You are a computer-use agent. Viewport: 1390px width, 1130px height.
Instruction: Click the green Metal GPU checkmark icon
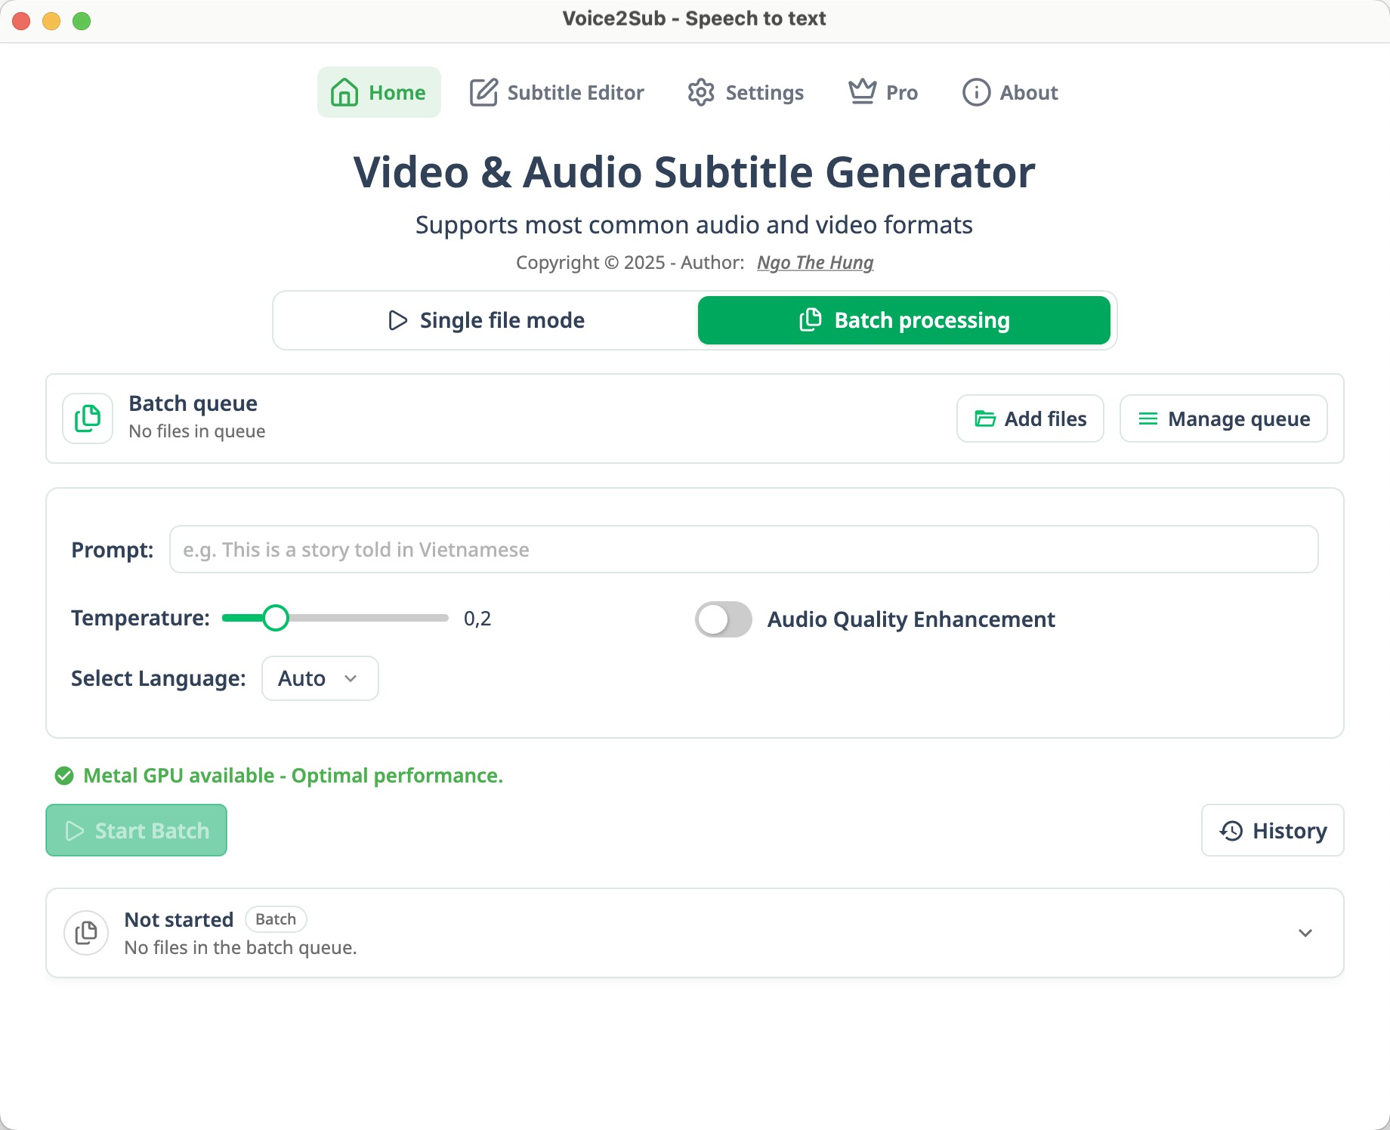[x=64, y=776]
